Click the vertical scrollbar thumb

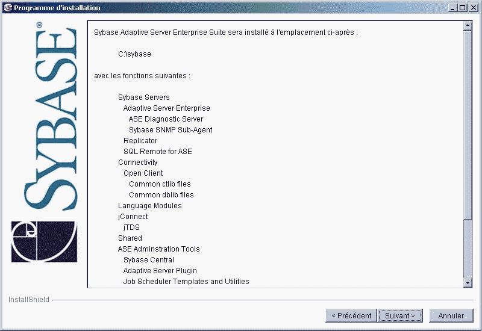tap(468, 150)
